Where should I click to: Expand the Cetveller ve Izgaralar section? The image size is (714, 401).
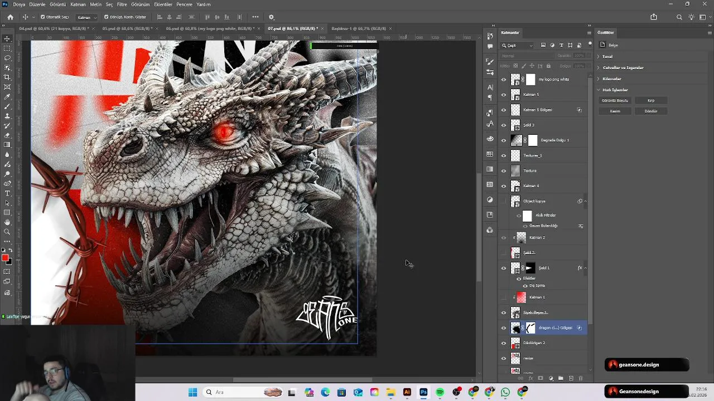point(598,67)
